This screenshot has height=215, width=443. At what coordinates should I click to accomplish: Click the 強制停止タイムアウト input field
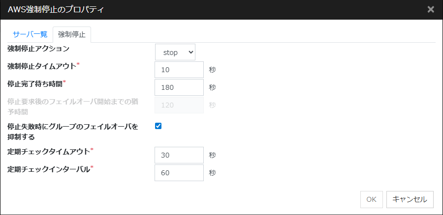[x=179, y=70]
